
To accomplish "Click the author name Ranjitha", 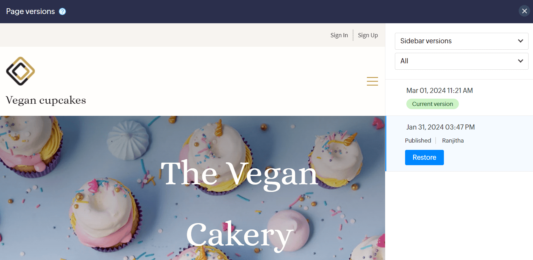I will click(453, 141).
